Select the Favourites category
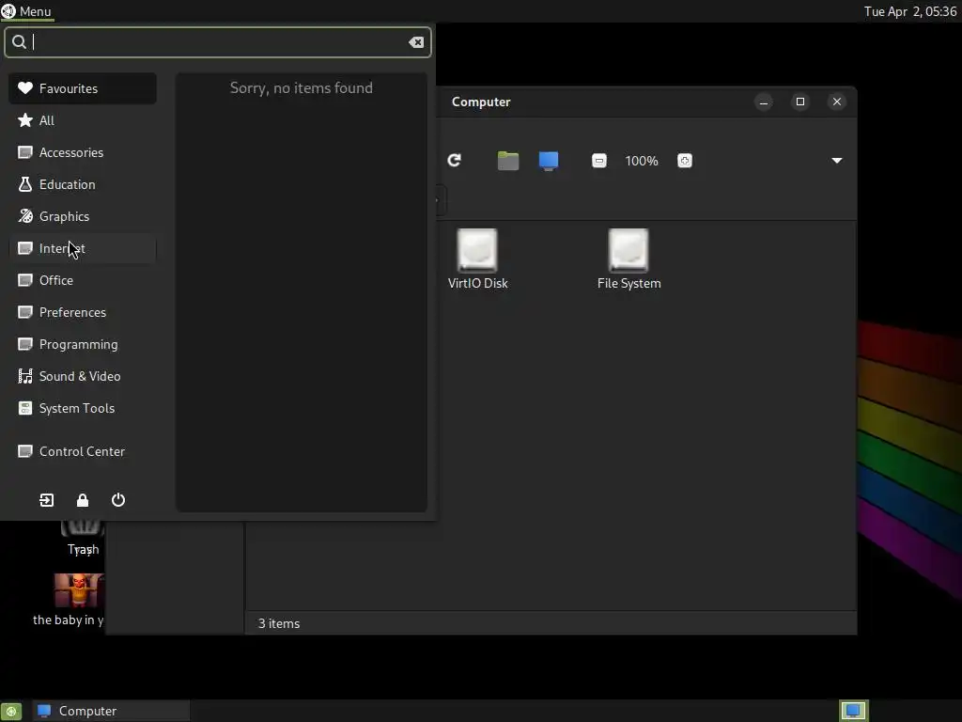The height and width of the screenshot is (722, 962). point(83,88)
